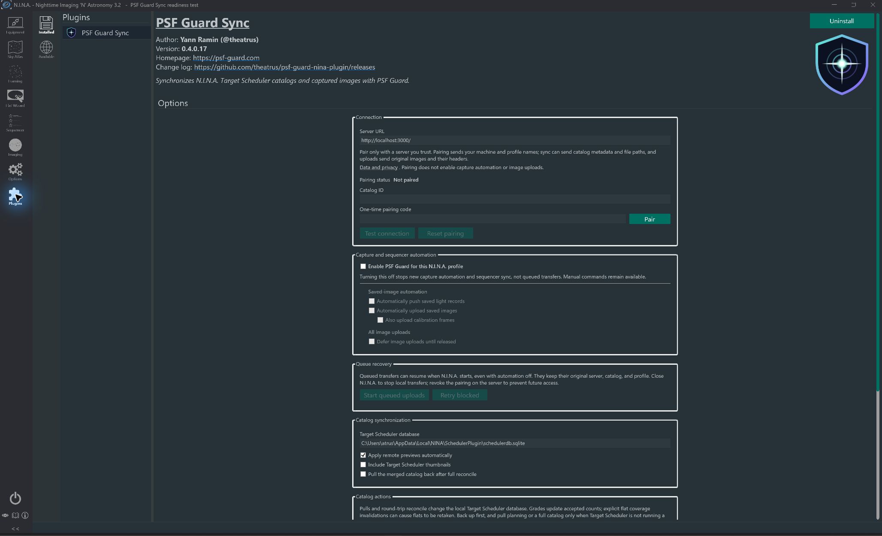The height and width of the screenshot is (536, 882).
Task: Open the Sky Atlas section
Action: click(15, 49)
